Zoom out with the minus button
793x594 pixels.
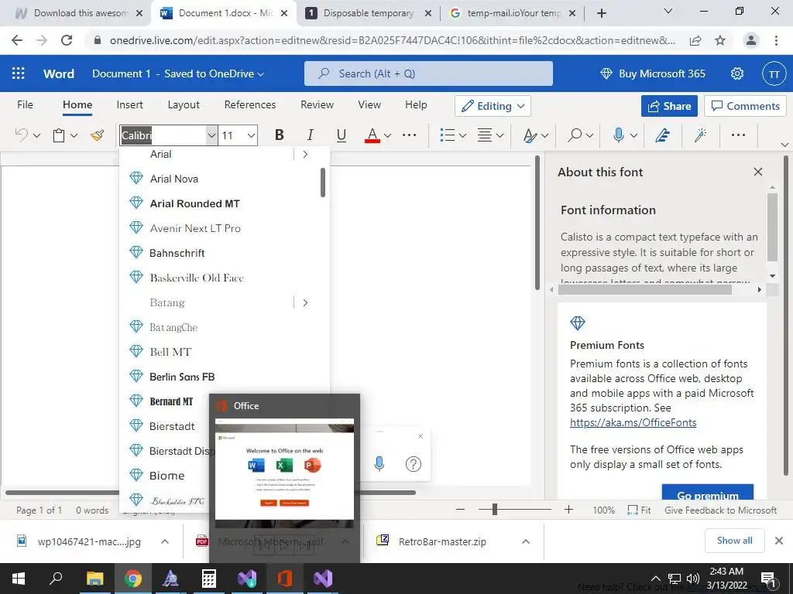460,510
